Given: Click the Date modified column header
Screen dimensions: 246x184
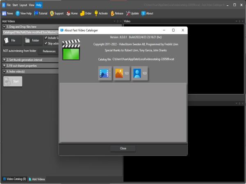Looking at the screenshot, I should coord(34,32).
